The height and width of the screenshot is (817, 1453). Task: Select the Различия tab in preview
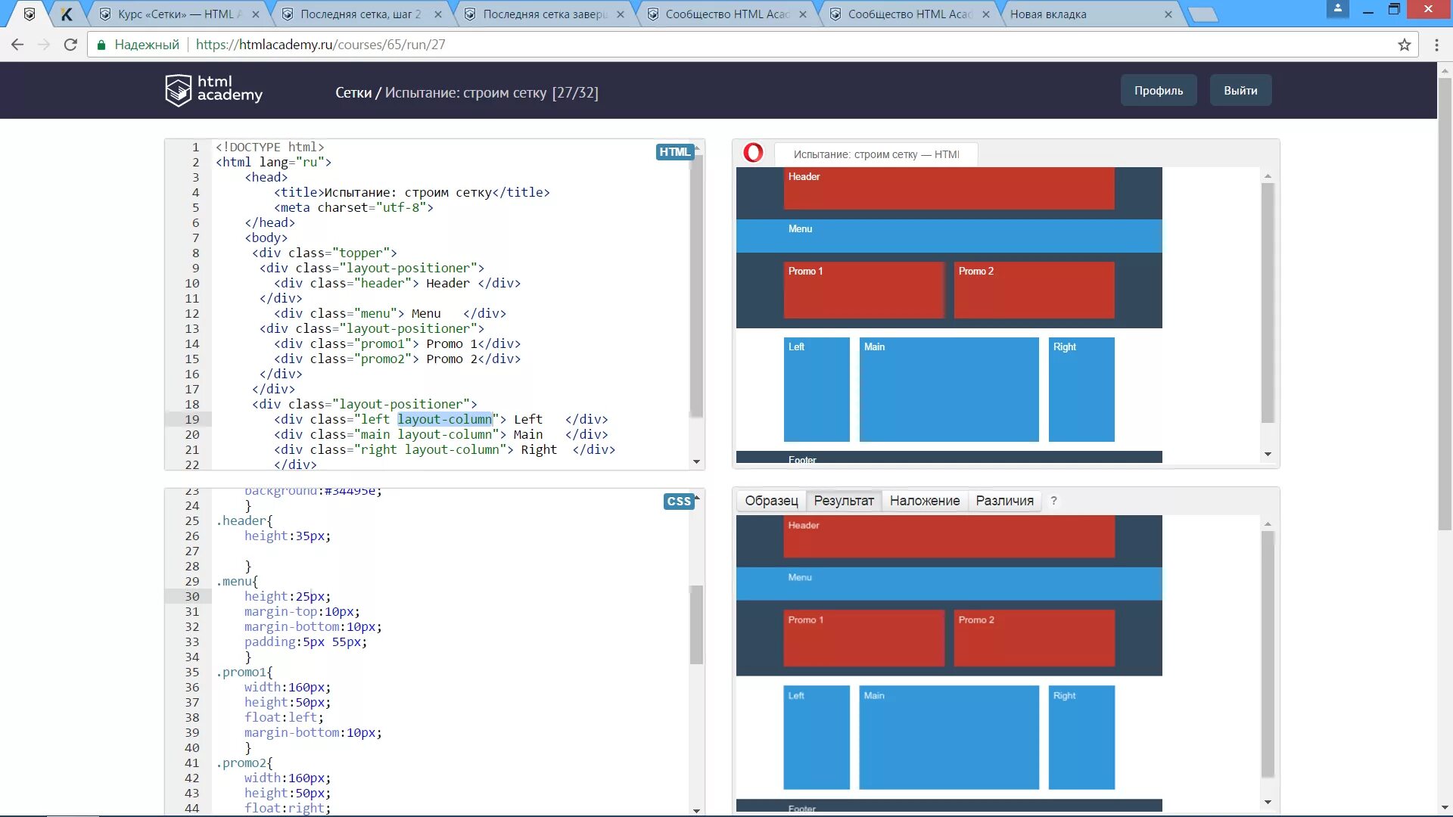pyautogui.click(x=1005, y=500)
